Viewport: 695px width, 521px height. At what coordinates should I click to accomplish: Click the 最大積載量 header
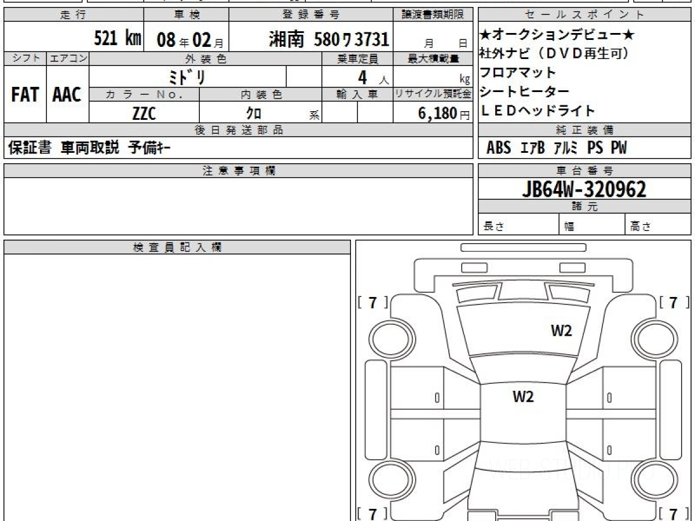click(433, 58)
